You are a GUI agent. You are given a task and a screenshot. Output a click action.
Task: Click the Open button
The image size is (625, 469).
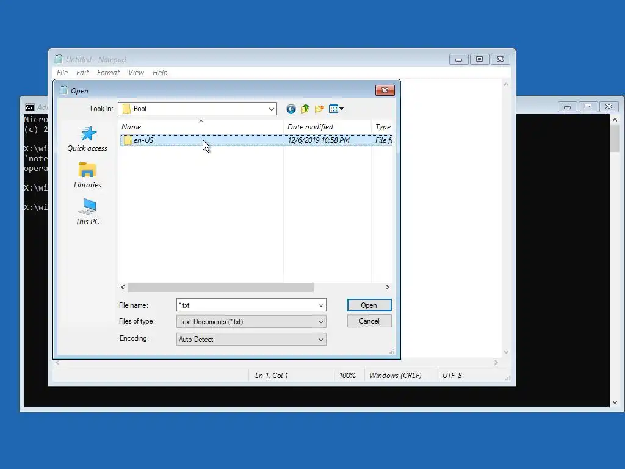pyautogui.click(x=369, y=305)
